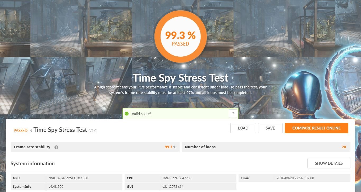This screenshot has width=361, height=192.
Task: Click COMPARE RESULT ONLINE
Action: click(x=317, y=128)
